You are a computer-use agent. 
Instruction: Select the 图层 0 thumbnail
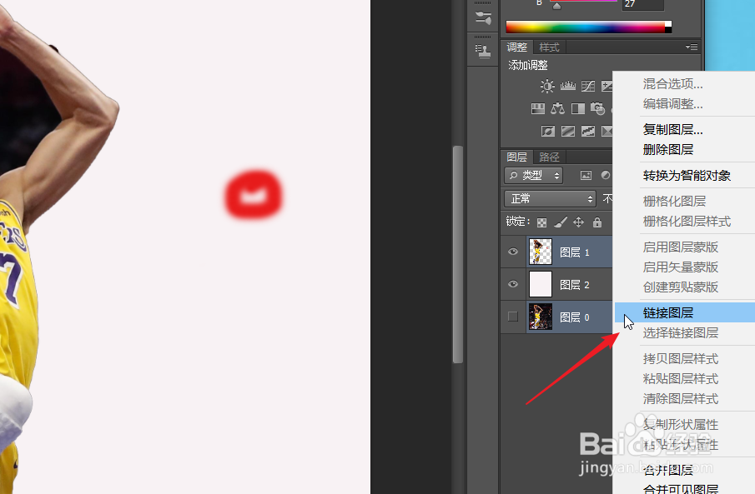(541, 317)
